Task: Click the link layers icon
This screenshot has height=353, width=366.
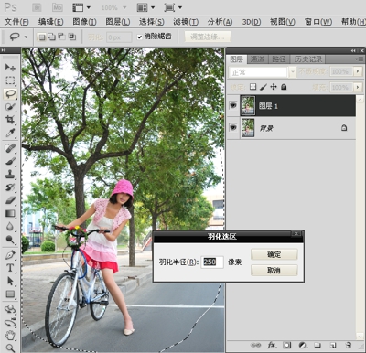Action: click(x=255, y=345)
